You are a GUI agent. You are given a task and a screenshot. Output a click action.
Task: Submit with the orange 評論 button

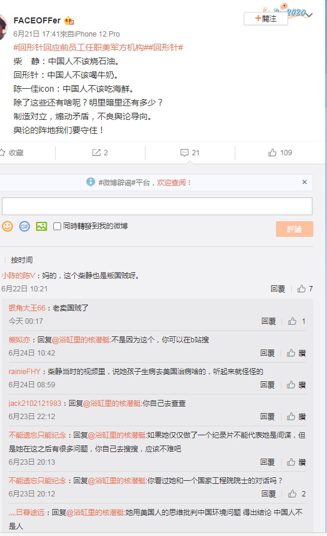pos(295,229)
